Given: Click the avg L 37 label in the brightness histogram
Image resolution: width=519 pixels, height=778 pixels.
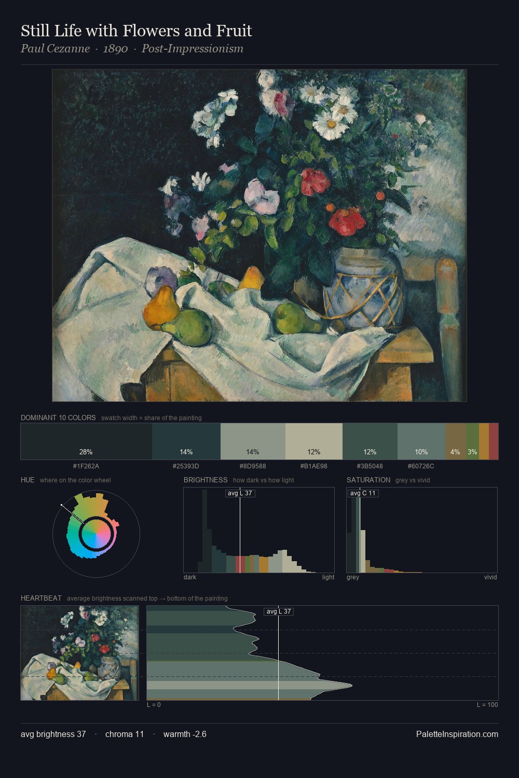Looking at the screenshot, I should pyautogui.click(x=240, y=493).
